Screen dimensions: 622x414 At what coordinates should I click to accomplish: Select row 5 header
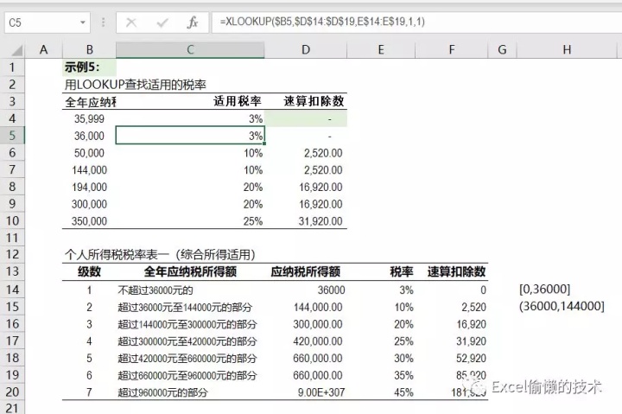click(x=12, y=136)
